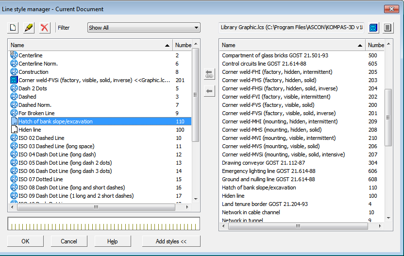Image resolution: width=404 pixels, height=256 pixels.
Task: Click the document list icon at top right
Action: point(387,28)
